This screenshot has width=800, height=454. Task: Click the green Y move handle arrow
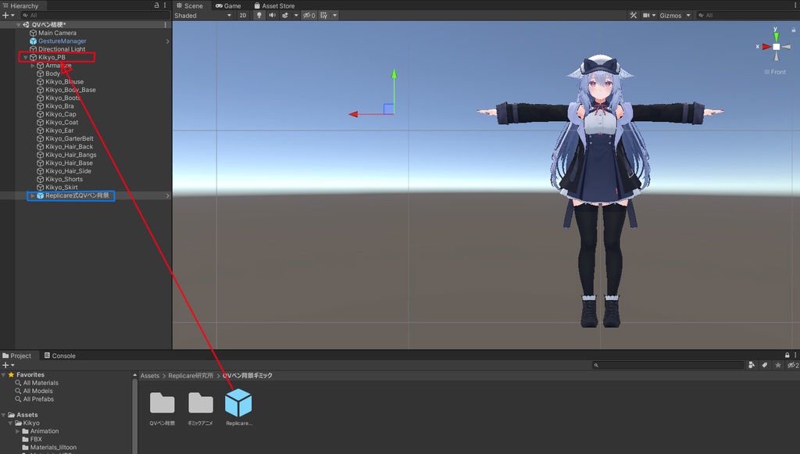(394, 74)
